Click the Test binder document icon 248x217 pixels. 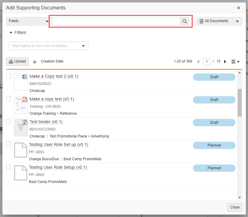point(21,127)
